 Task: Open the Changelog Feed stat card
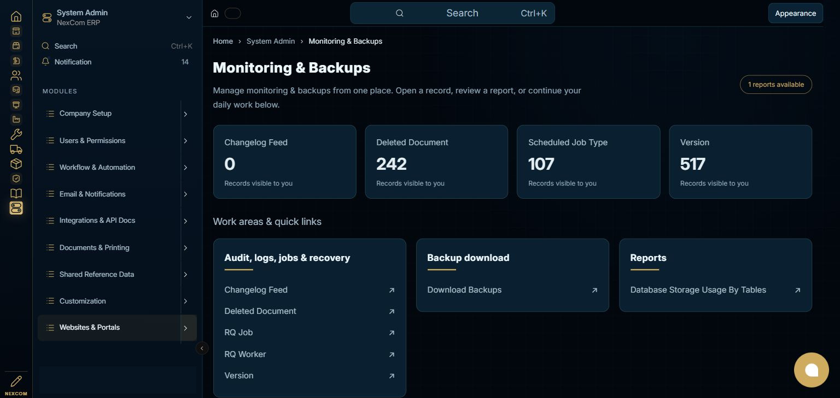(x=284, y=162)
